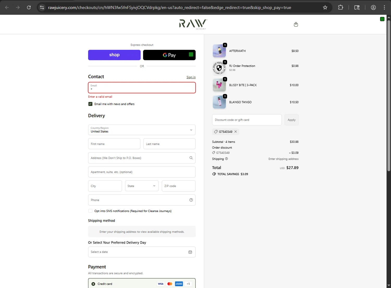Click the browser back arrow
This screenshot has height=288, width=391.
click(7, 8)
